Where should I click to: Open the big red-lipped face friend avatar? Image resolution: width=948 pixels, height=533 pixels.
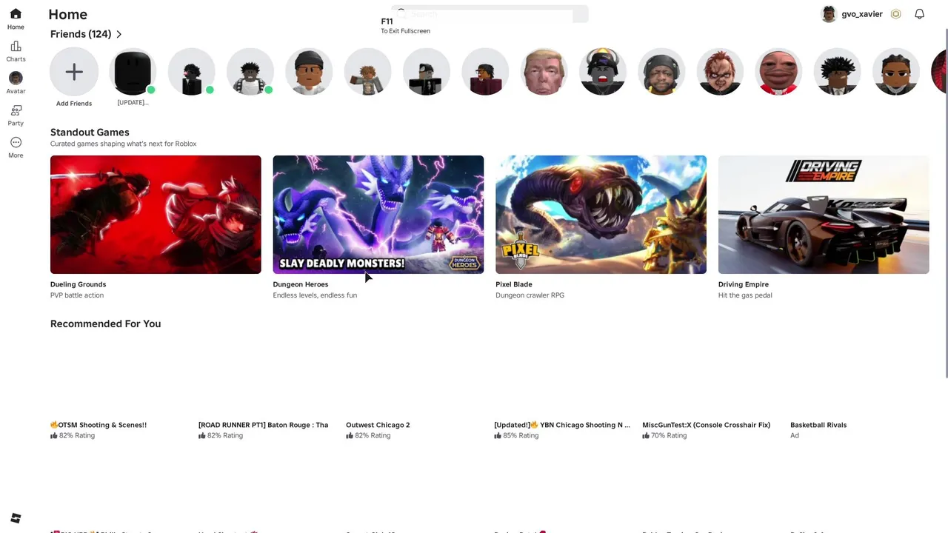click(x=778, y=72)
